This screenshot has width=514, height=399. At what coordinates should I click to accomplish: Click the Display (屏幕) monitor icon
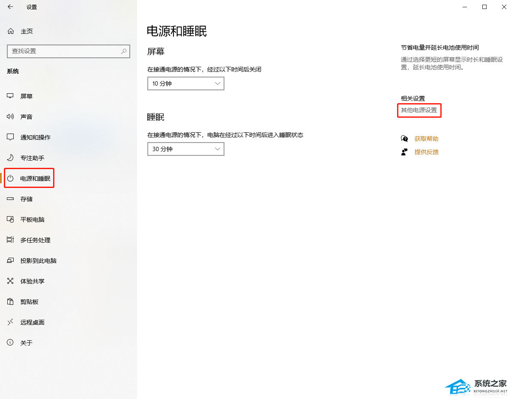point(11,96)
